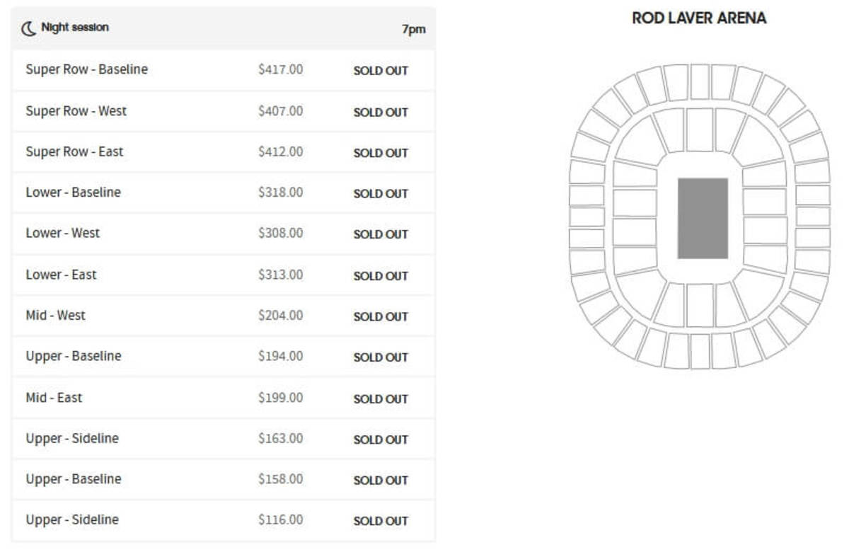Click Upper - Baseline priced $158.00

coord(223,479)
